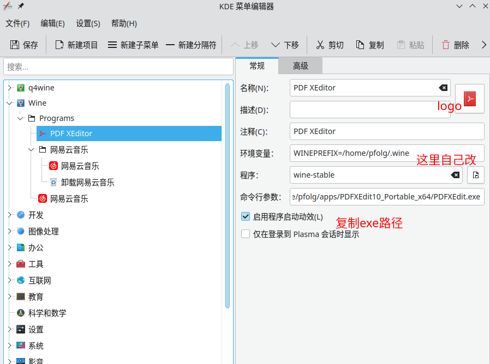Viewport: 490px width, 364px height.
Task: Collapse the Programs folder node
Action: coord(20,118)
